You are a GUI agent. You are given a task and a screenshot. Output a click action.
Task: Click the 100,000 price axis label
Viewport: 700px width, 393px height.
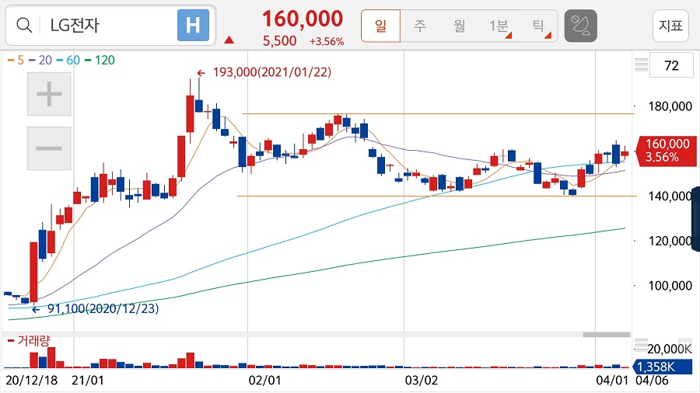[x=670, y=286]
